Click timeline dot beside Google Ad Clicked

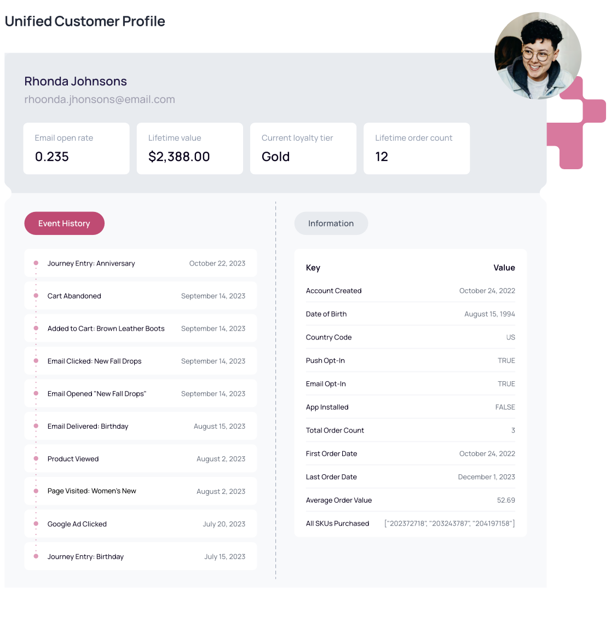(36, 524)
